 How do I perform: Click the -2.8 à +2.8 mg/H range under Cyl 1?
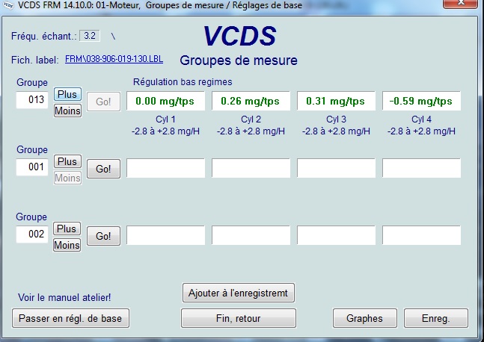tap(165, 131)
